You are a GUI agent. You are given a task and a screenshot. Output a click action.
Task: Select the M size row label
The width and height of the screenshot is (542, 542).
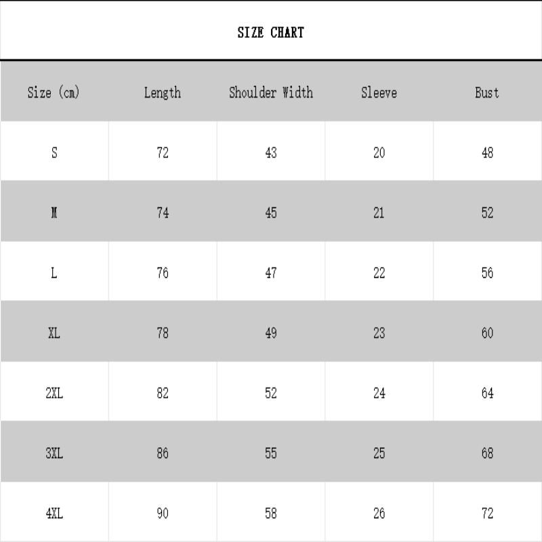[54, 213]
